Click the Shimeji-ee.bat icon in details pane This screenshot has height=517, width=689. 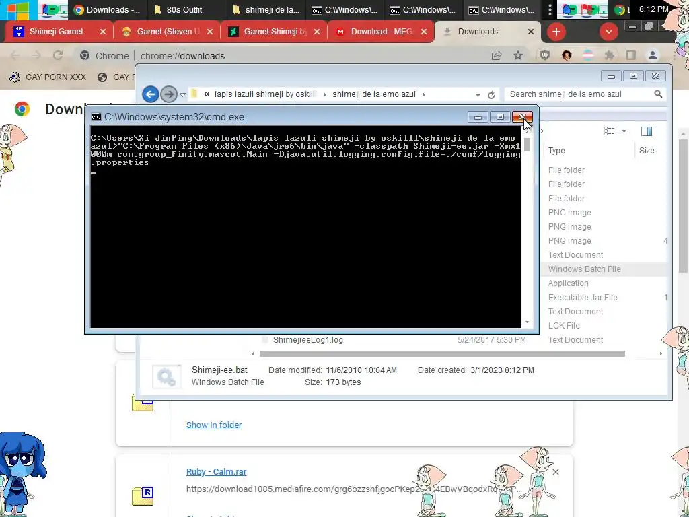coord(167,377)
